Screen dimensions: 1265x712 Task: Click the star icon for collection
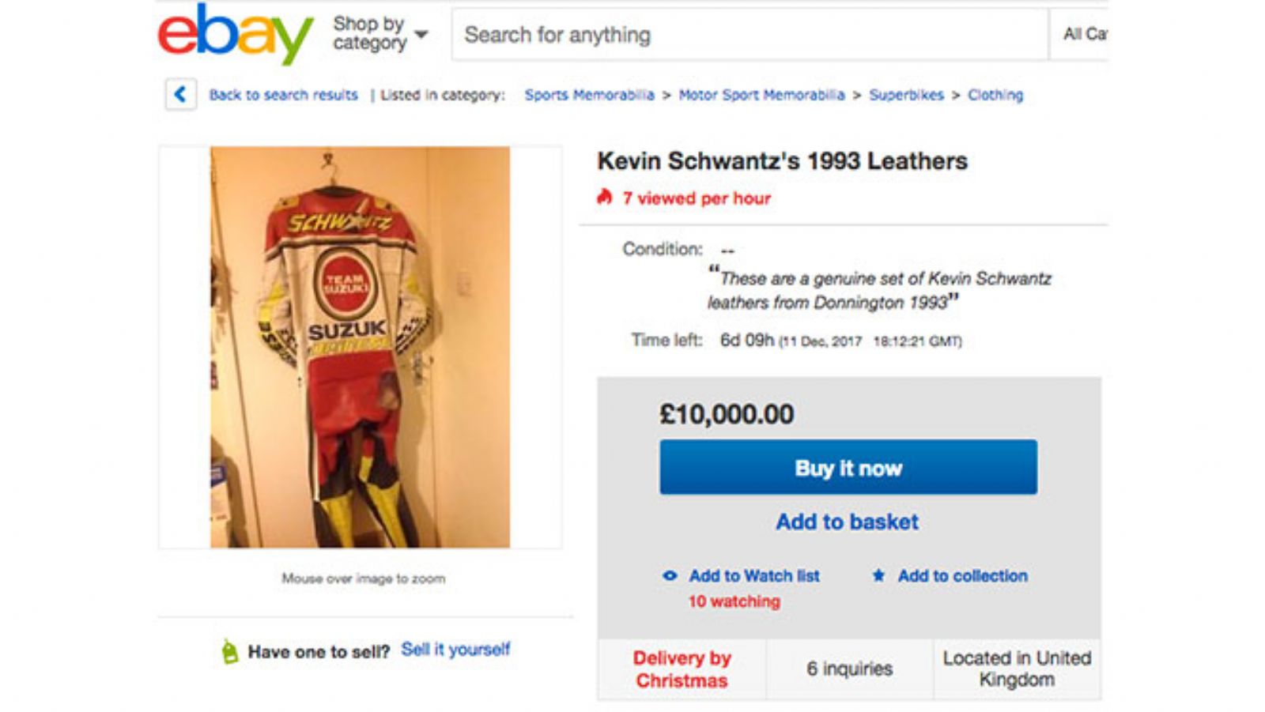tap(878, 576)
